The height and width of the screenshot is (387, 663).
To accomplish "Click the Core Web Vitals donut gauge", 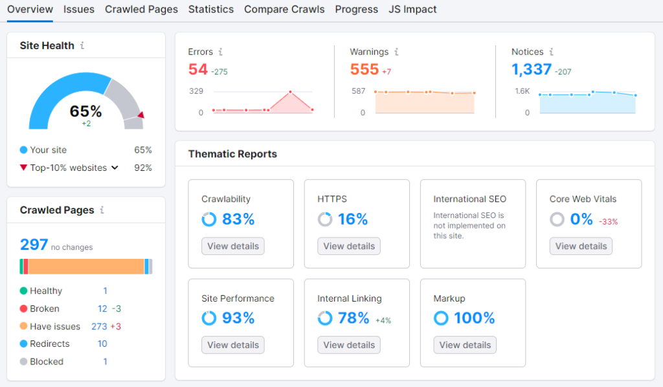I will tap(556, 219).
